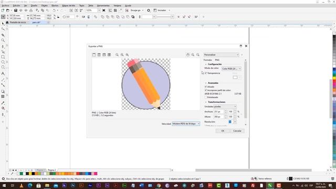Image resolution: width=336 pixels, height=189 pixels.
Task: Click the Print icon in standard toolbar
Action: (x=31, y=10)
